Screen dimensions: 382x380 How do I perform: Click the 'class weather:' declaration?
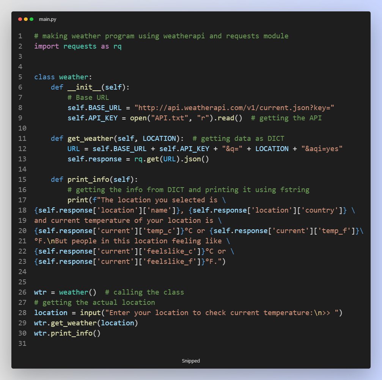point(63,77)
